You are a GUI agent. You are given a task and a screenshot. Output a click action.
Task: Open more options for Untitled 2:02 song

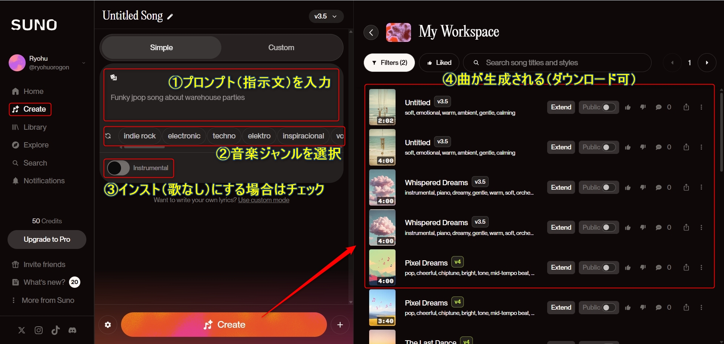(701, 107)
